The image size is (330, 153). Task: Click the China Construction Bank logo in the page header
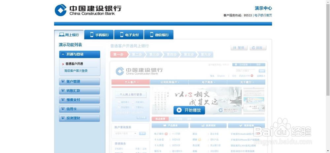click(x=88, y=10)
